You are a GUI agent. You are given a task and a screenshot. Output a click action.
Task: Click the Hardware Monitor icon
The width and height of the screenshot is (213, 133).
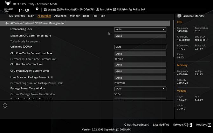click(x=179, y=16)
